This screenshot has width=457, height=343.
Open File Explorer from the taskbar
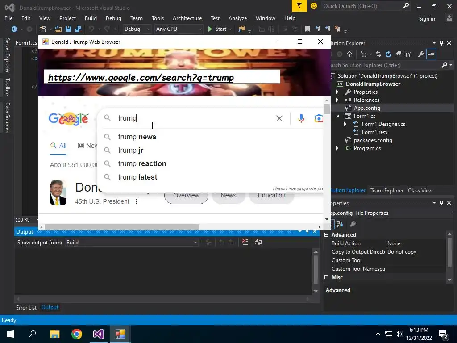54,334
